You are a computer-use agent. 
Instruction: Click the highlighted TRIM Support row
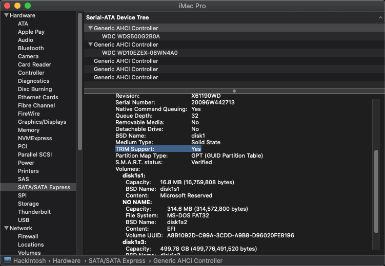[158, 149]
